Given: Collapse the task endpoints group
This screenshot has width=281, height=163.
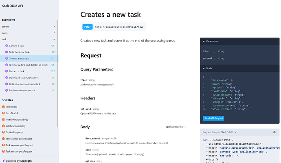Looking at the screenshot, I should click(54, 39).
